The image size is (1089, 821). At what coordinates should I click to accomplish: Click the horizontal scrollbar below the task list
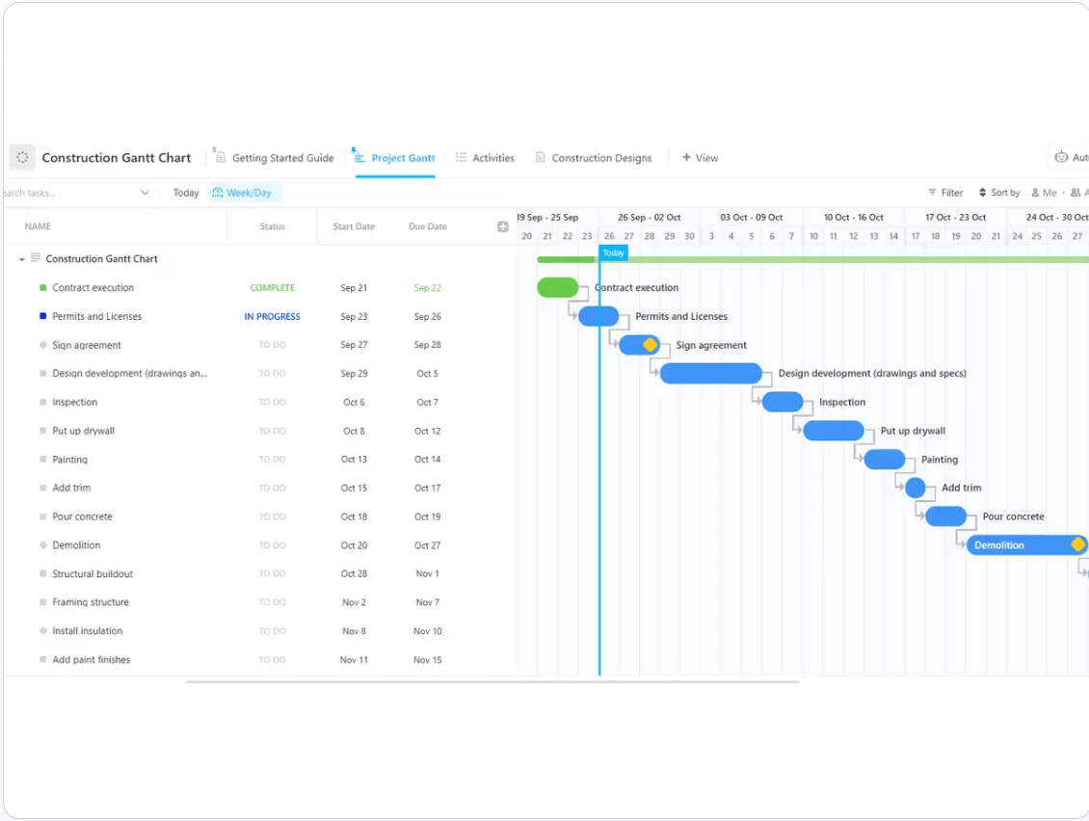[x=491, y=682]
